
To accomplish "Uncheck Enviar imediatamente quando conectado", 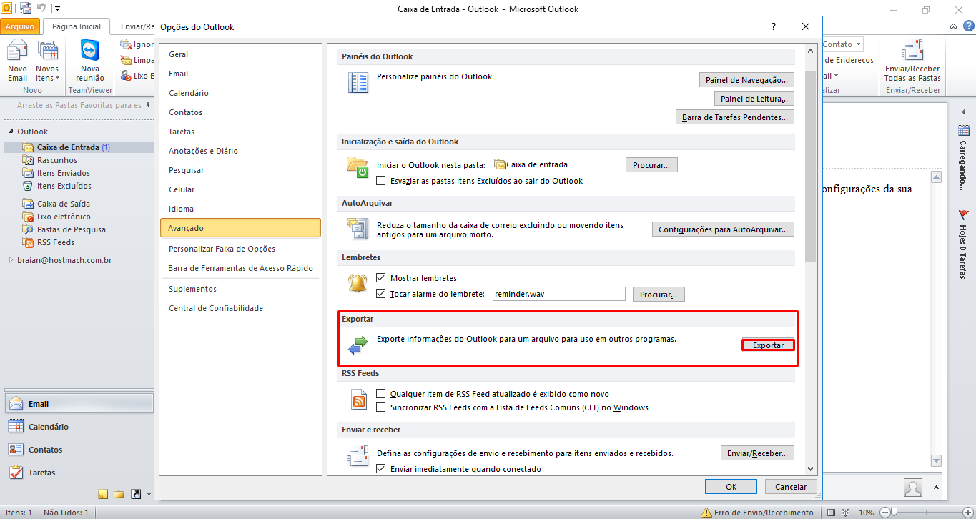I will tap(381, 469).
